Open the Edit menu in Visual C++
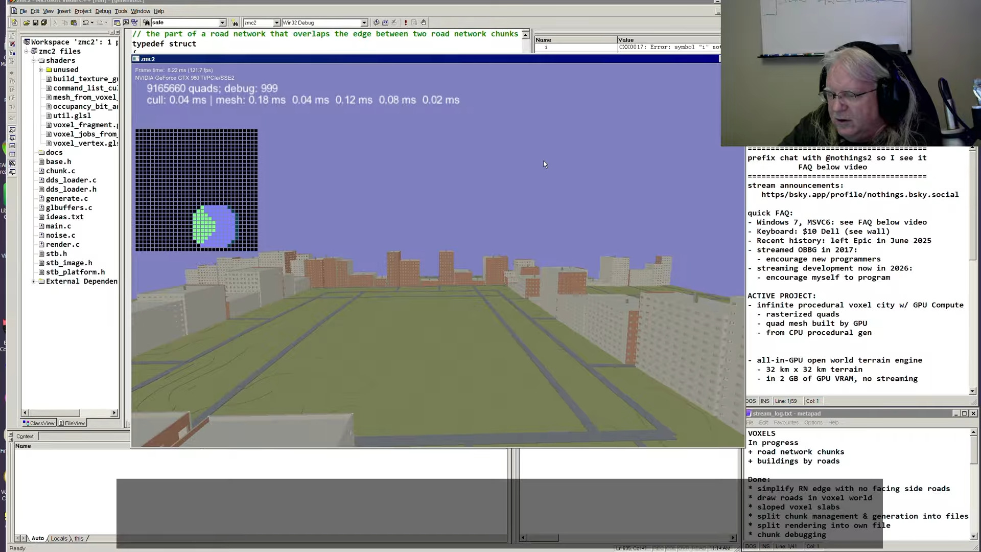 35,11
